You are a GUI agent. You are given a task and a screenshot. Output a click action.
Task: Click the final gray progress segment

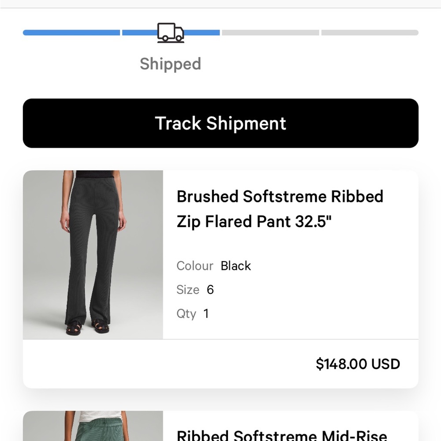pos(370,32)
